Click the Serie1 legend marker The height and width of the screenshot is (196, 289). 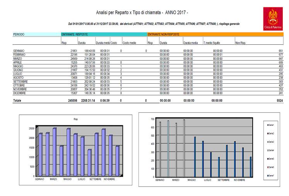click(x=268, y=125)
